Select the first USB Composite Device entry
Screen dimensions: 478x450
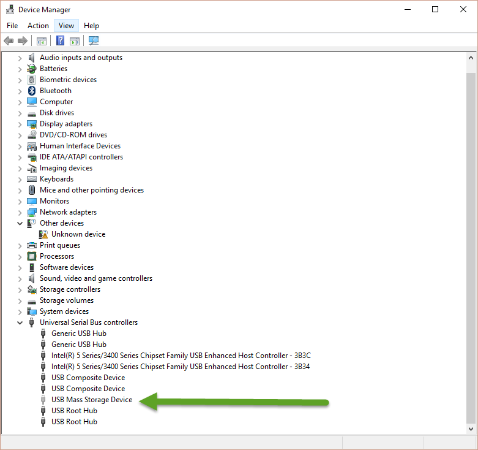88,378
